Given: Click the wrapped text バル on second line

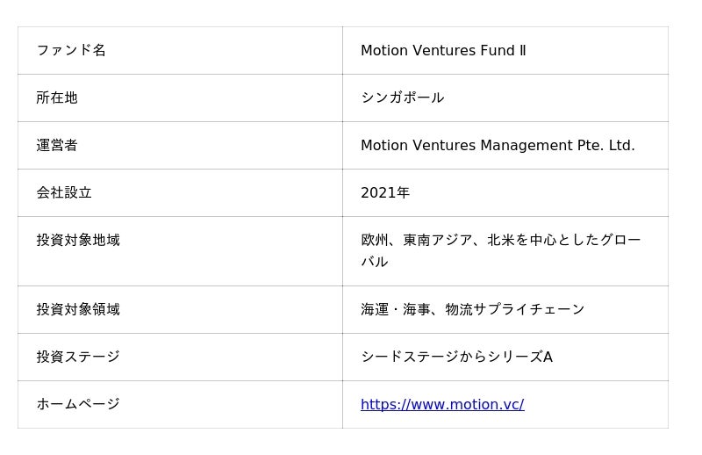Looking at the screenshot, I should tap(375, 262).
